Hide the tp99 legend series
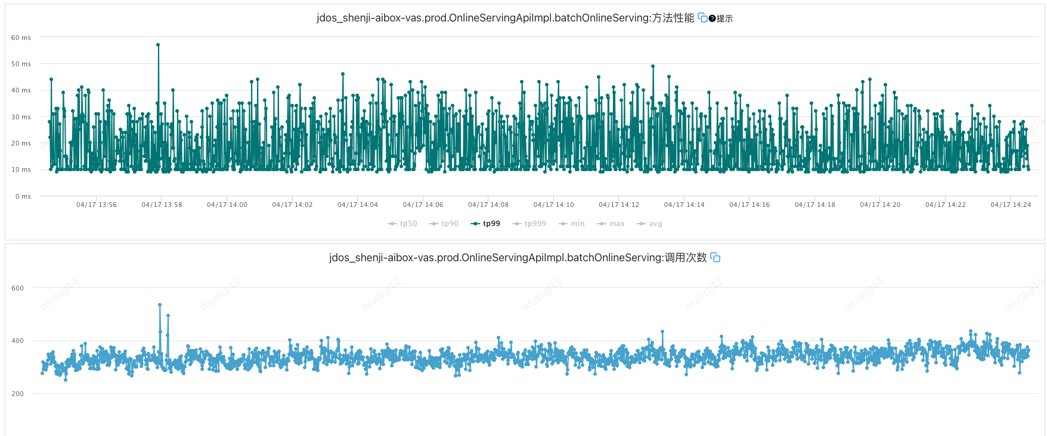Viewport: 1047px width, 436px height. pos(485,224)
